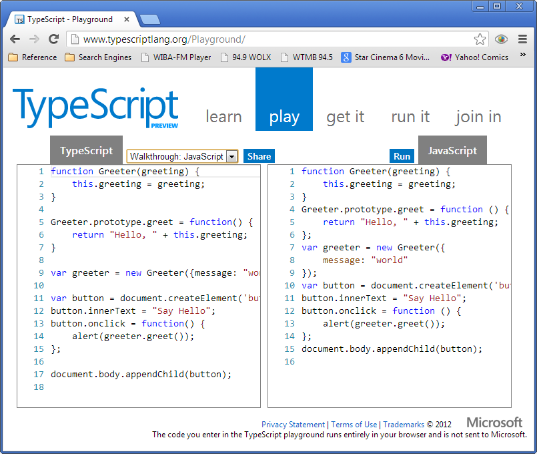Open the WTMB 94.5 bookmark
537x454 pixels.
[x=306, y=57]
